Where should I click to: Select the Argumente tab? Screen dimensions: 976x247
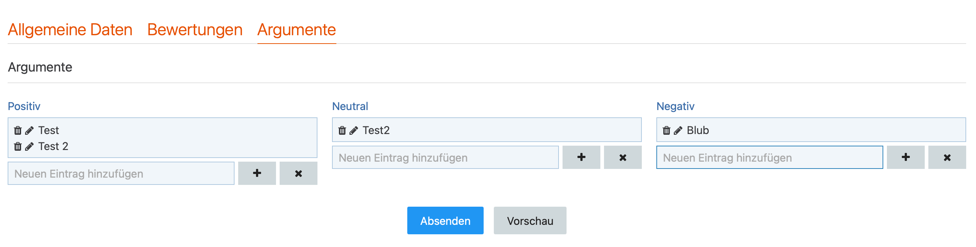pos(296,29)
